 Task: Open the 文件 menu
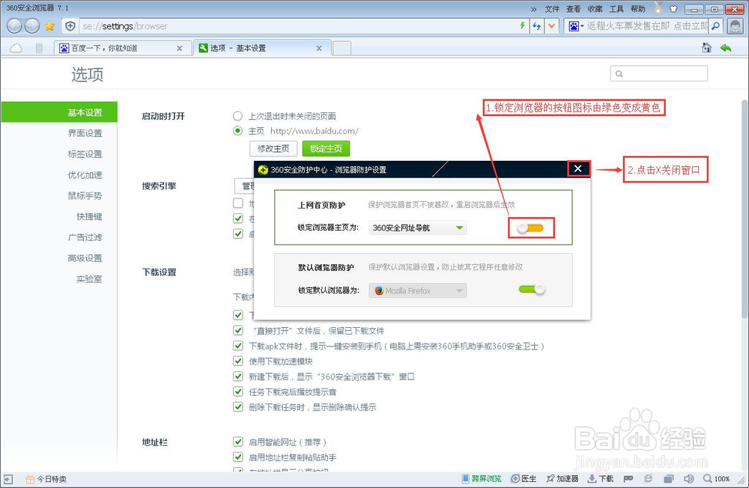pos(552,9)
